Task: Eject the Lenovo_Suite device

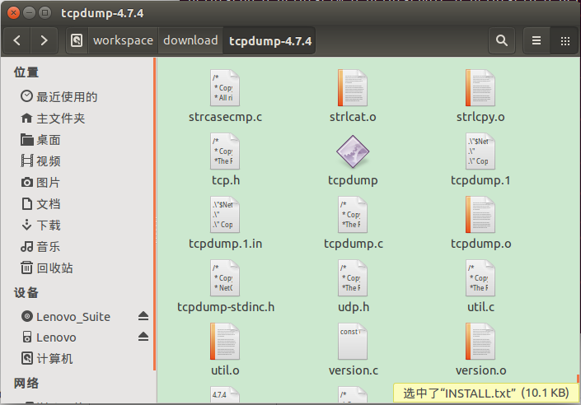Action: 143,316
